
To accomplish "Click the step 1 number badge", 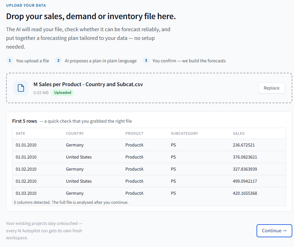I will [x=10, y=61].
